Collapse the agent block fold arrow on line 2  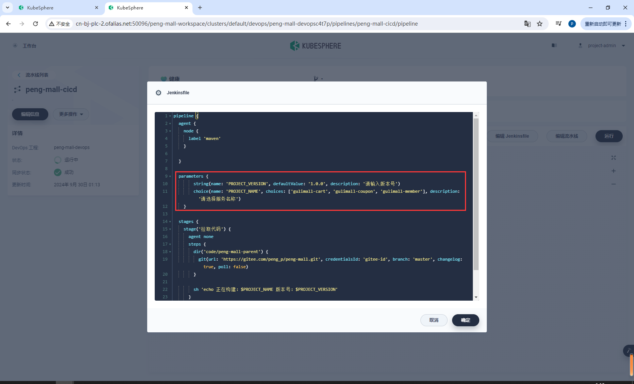pyautogui.click(x=170, y=124)
